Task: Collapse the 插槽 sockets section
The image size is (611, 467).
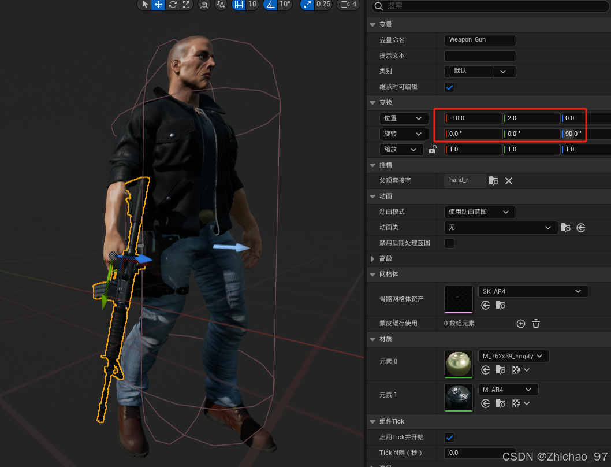Action: point(372,165)
